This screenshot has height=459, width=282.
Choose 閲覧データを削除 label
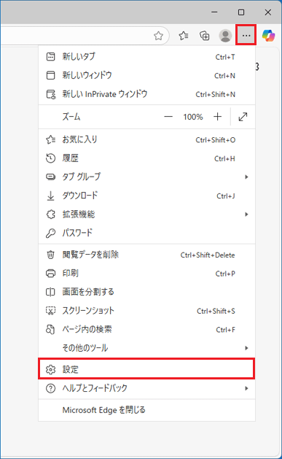click(90, 255)
